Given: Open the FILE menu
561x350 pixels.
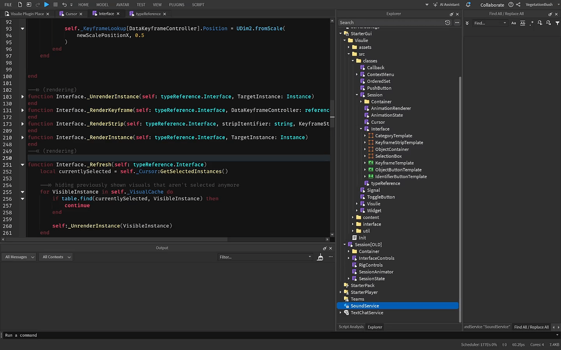Looking at the screenshot, I should point(8,4).
